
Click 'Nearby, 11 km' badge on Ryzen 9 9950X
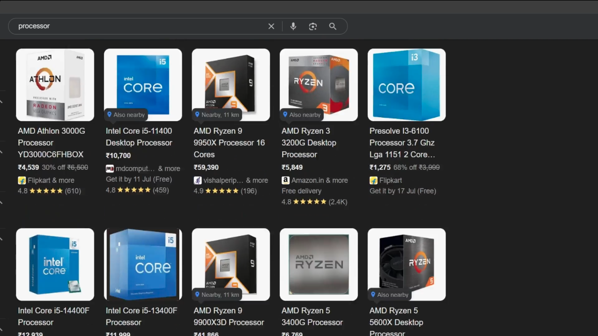[217, 115]
